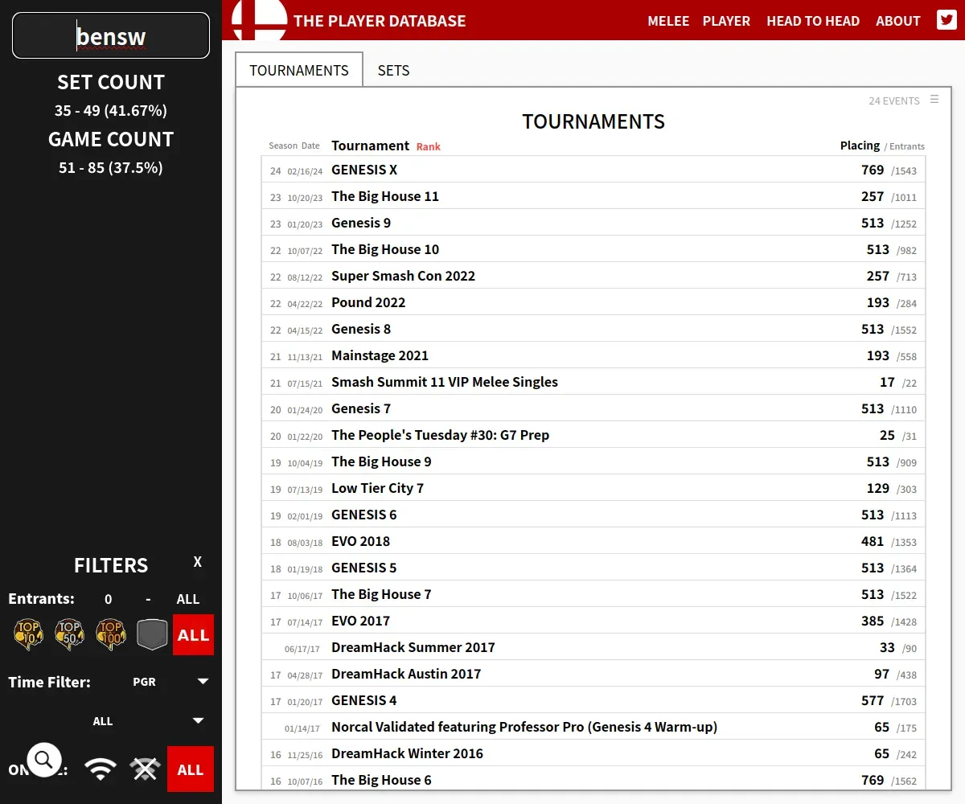Open the ABOUT page
Screen dimensions: 965x804
[897, 21]
